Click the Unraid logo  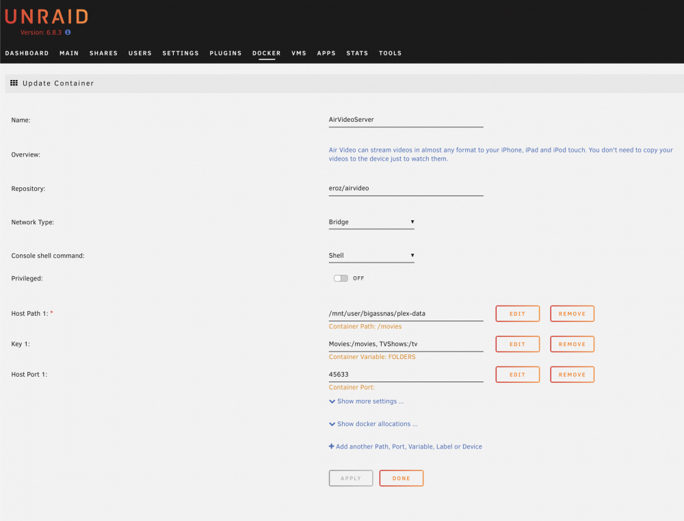pos(47,17)
